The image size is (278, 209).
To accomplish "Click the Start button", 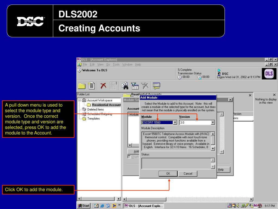I will (84, 206).
